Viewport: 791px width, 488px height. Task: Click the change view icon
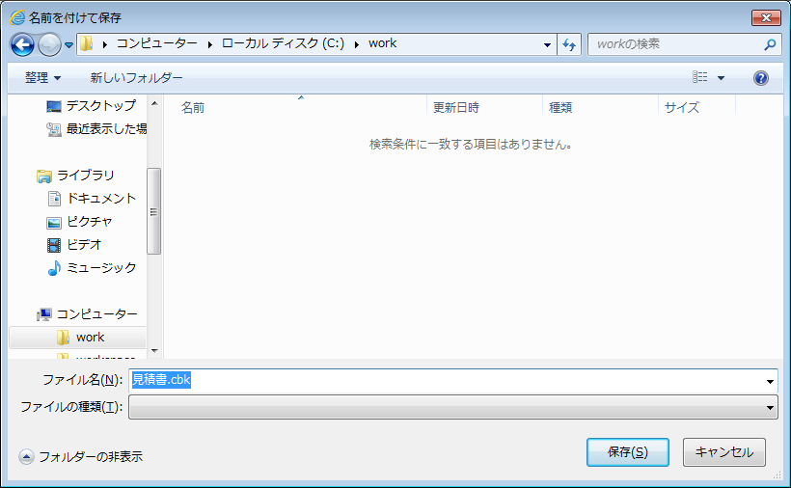699,77
